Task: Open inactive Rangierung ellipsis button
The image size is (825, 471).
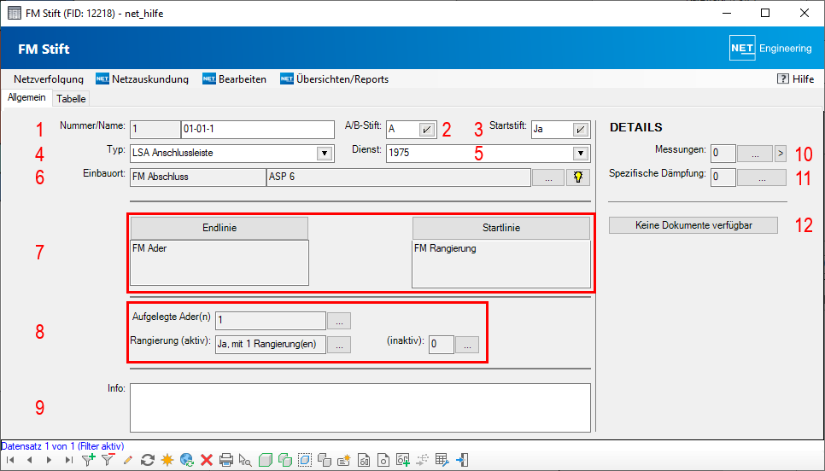Action: (467, 345)
